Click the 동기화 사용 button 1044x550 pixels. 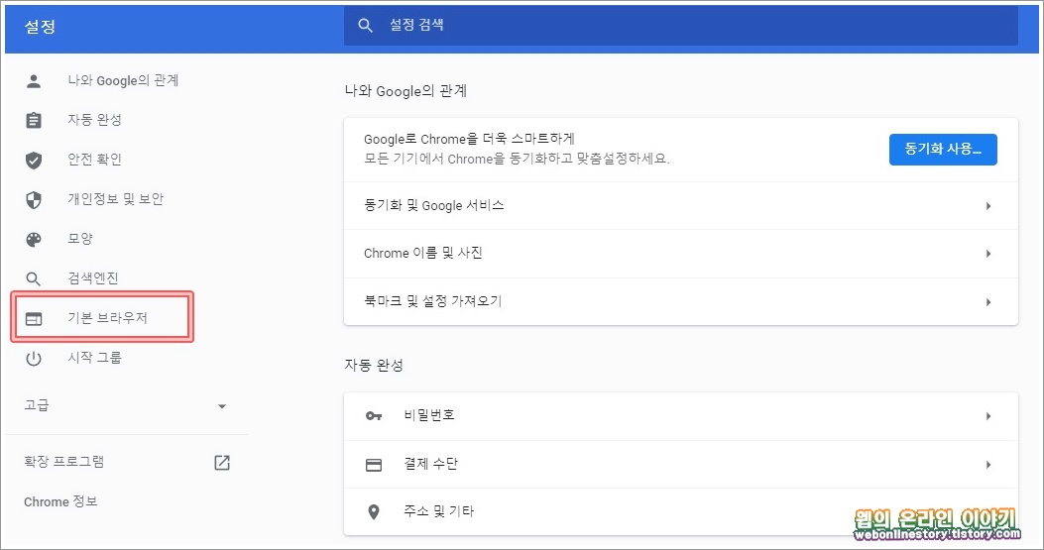click(943, 150)
